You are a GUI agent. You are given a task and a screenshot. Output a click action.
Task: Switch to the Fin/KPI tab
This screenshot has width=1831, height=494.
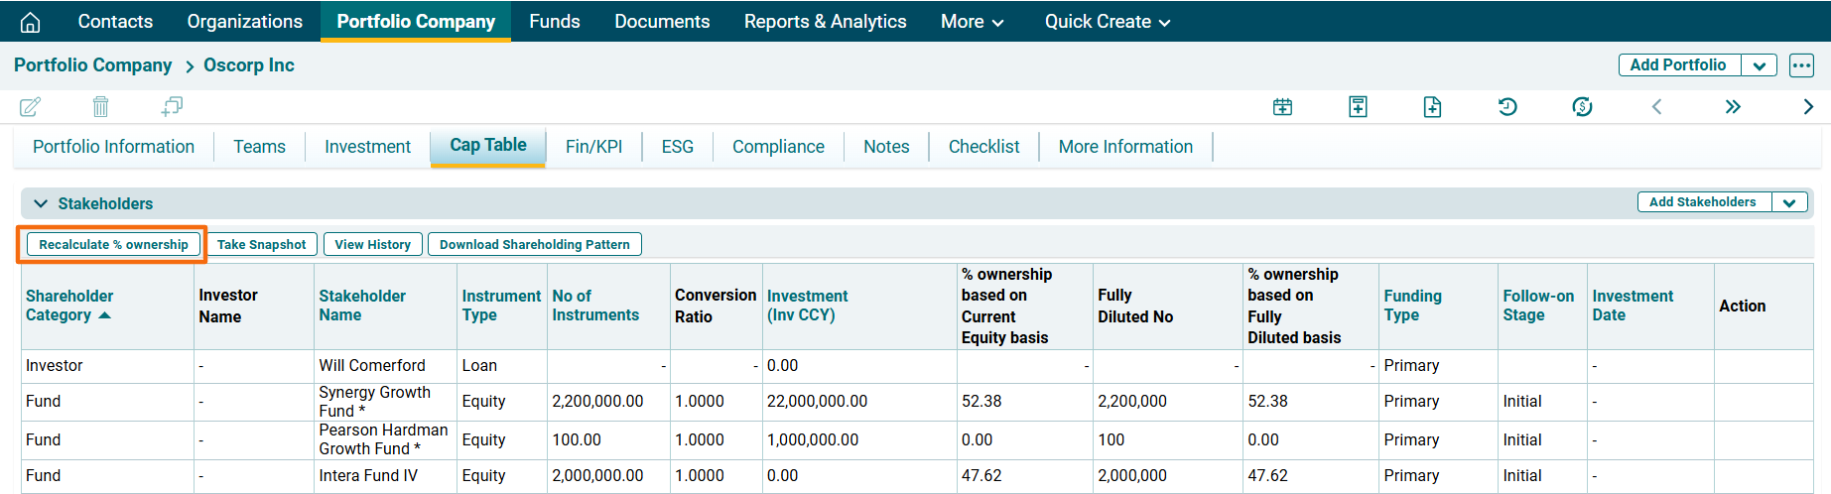593,147
